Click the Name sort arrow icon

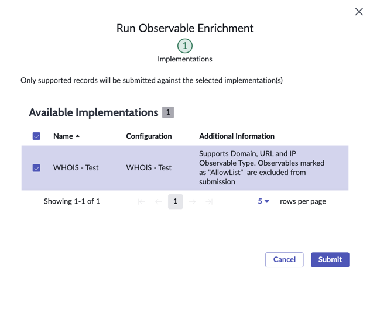(77, 136)
